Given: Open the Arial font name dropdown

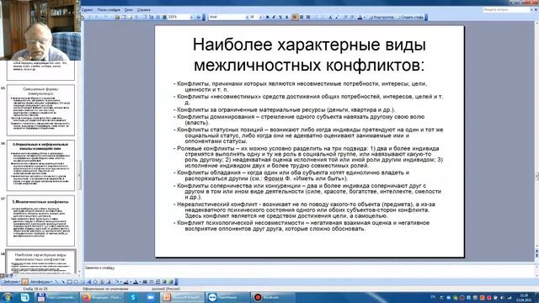Looking at the screenshot, I should [247, 17].
